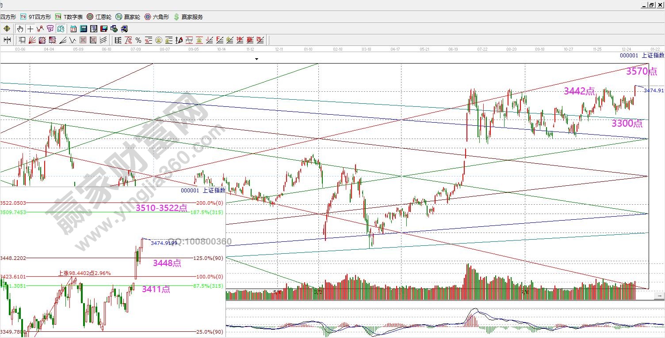Click the scroll arrow at chart's right edge
Screen dimensions: 665x338
pos(660,295)
